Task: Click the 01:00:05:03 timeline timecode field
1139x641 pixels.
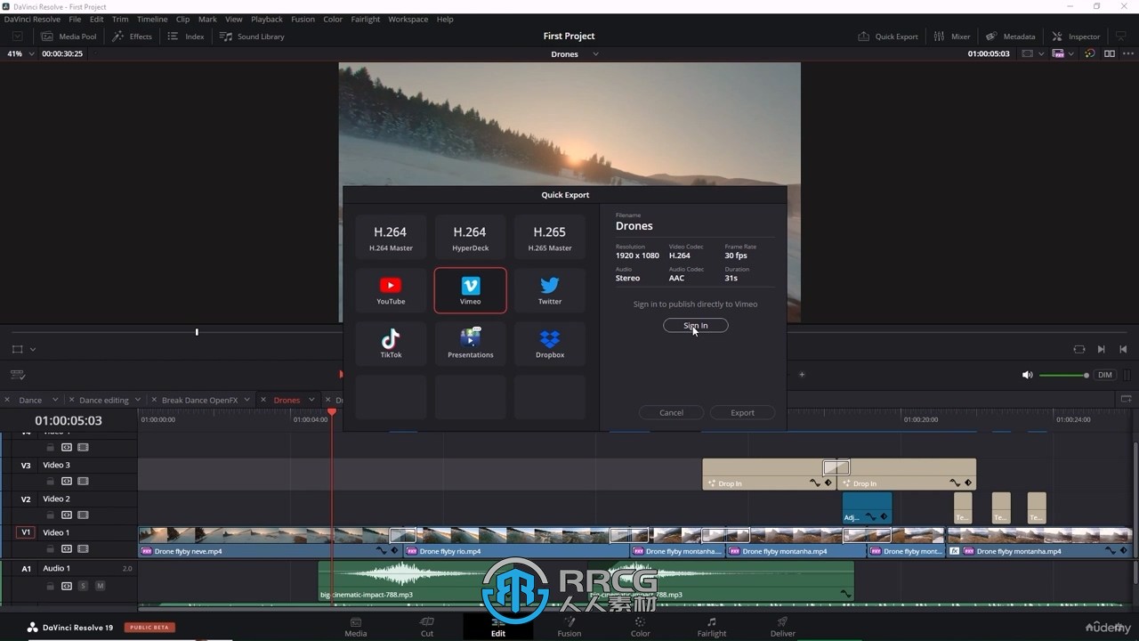Action: click(x=69, y=420)
